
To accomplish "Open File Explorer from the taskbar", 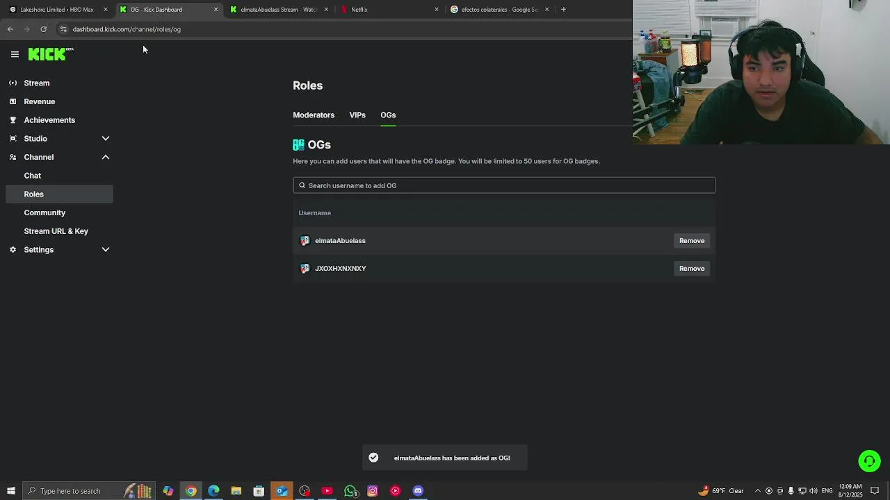I will pyautogui.click(x=236, y=491).
